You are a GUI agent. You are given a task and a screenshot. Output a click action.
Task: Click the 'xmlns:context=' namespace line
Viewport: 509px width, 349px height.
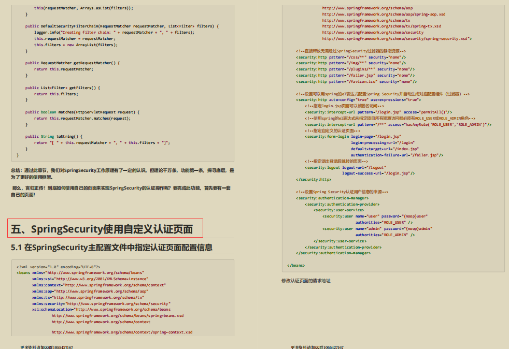99,285
